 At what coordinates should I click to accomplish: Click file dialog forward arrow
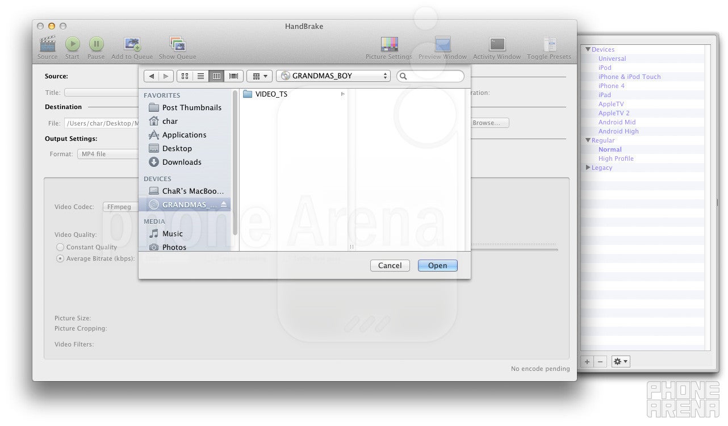tap(166, 76)
